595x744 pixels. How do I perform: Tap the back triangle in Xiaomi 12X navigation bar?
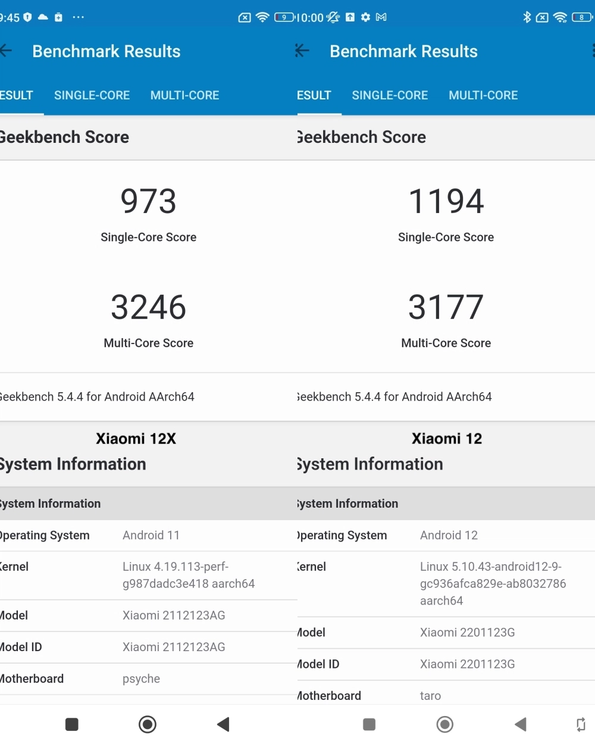tap(223, 724)
